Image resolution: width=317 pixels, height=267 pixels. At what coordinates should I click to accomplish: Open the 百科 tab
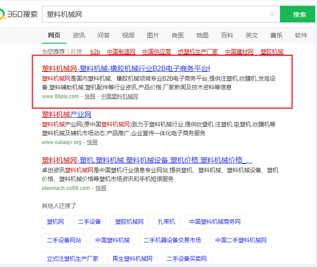[x=227, y=35]
